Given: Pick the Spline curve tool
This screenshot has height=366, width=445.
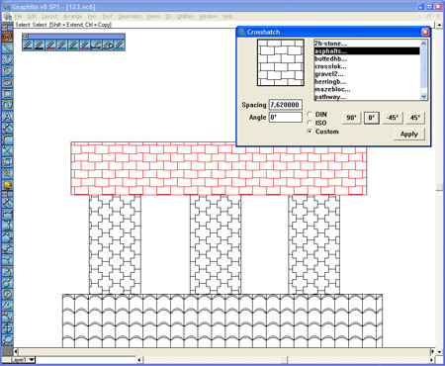Looking at the screenshot, I should (7, 105).
